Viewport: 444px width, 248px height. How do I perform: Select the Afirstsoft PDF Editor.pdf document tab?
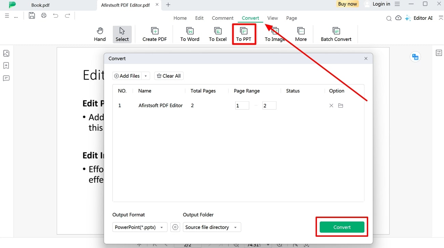click(125, 5)
